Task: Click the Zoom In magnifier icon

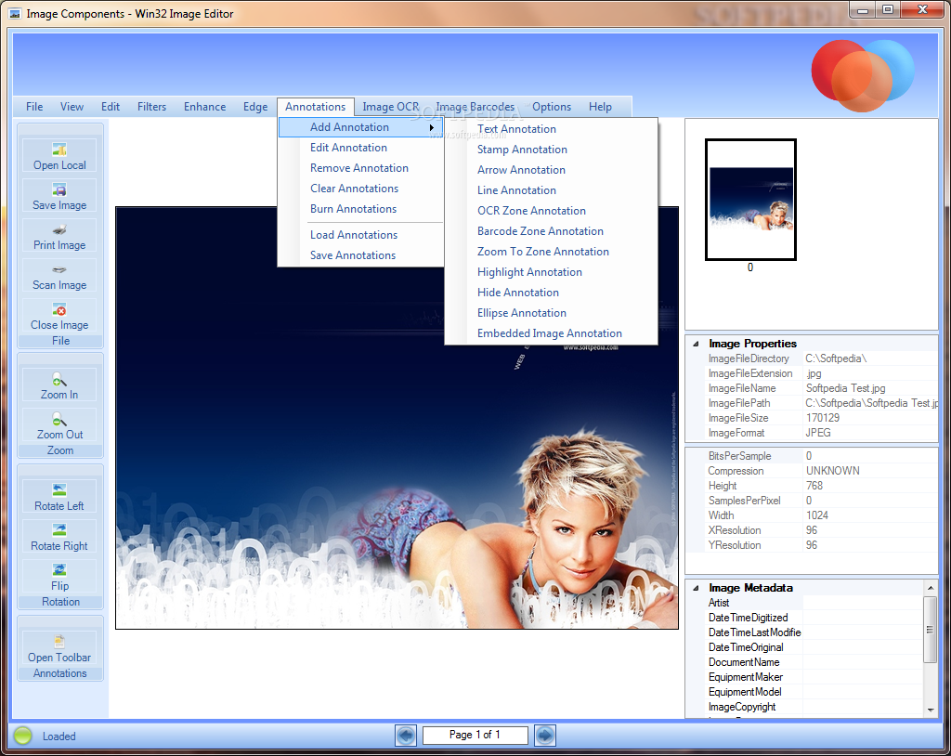Action: [59, 379]
